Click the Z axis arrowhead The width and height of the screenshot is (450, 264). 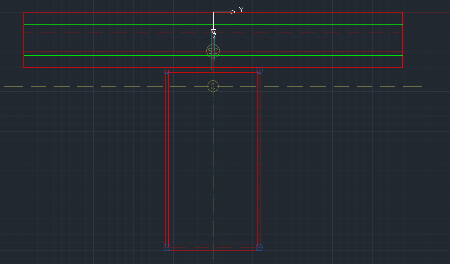213,31
